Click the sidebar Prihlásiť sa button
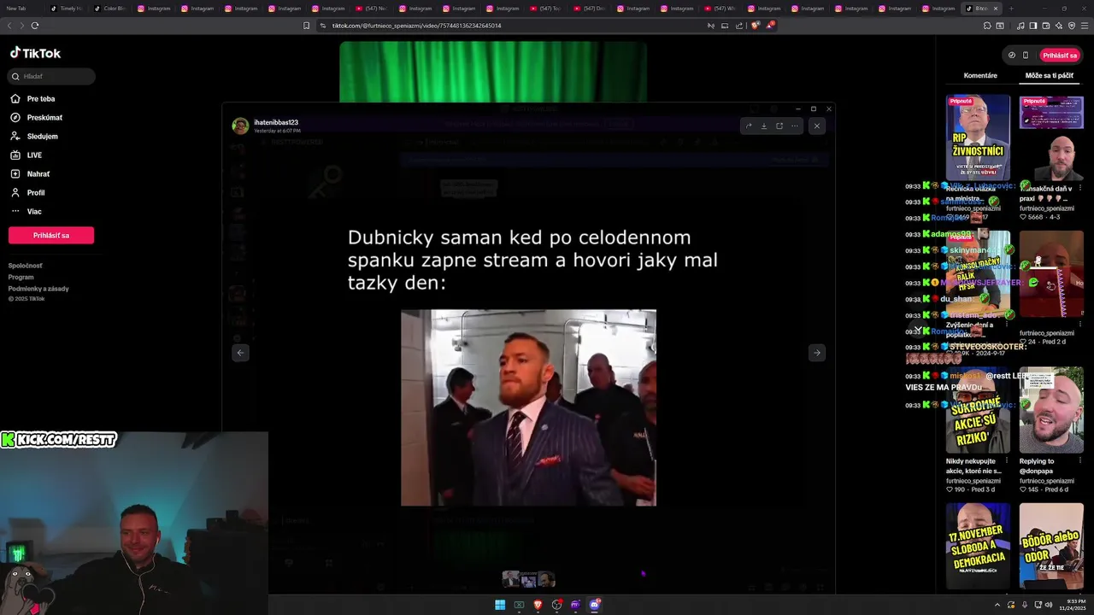Viewport: 1094px width, 615px height. tap(51, 235)
